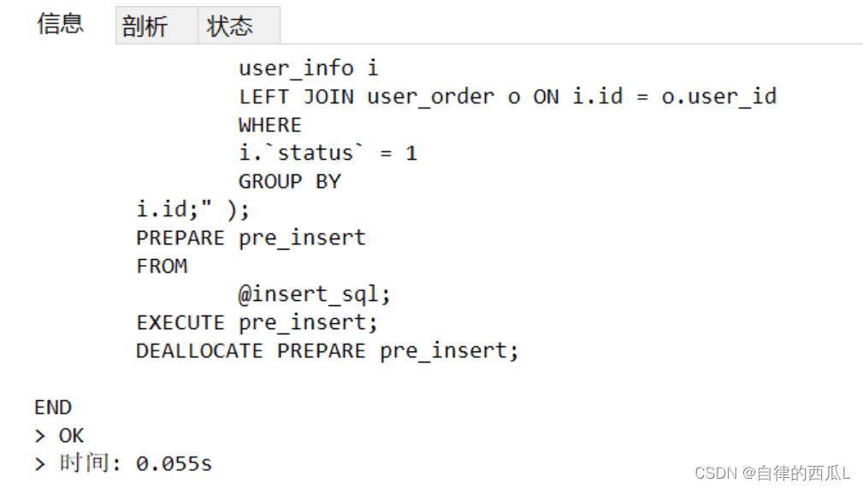Click the LEFT JOIN user_order line
Viewport: 863px width, 489px height.
click(507, 97)
